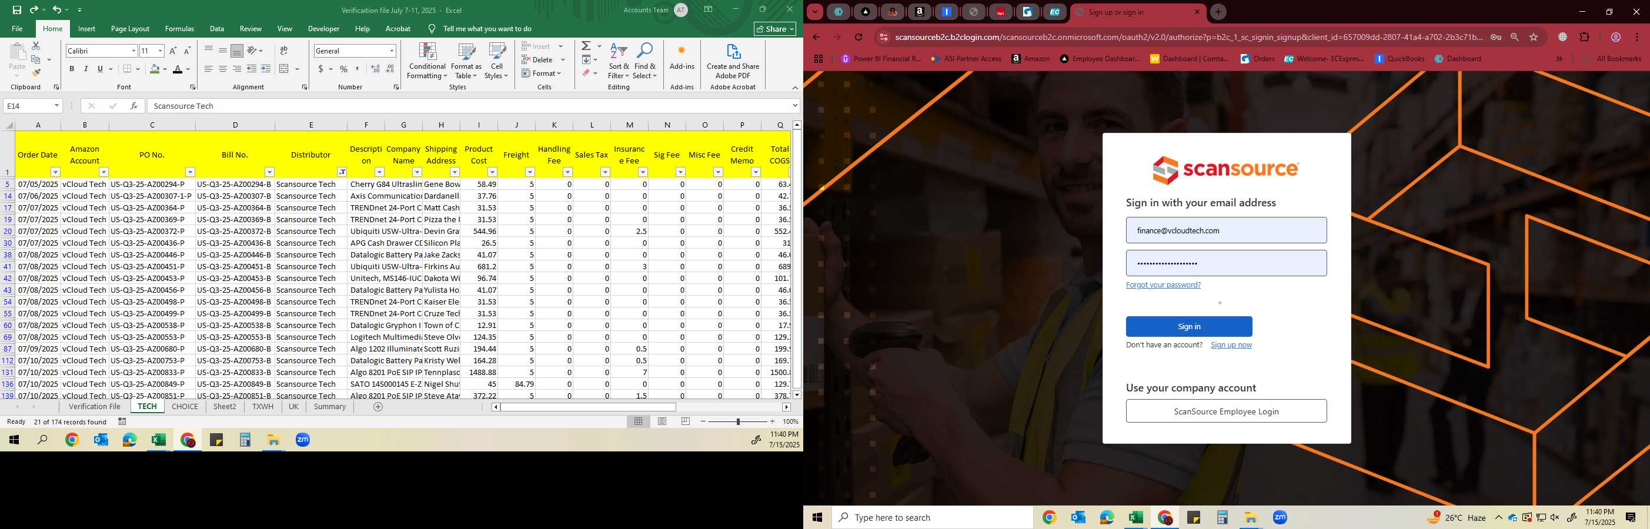
Task: Click the Undo arrow in Excel
Action: [56, 9]
